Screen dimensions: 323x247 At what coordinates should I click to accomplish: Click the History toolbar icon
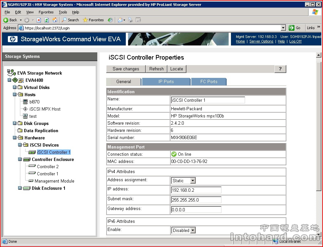110,20
